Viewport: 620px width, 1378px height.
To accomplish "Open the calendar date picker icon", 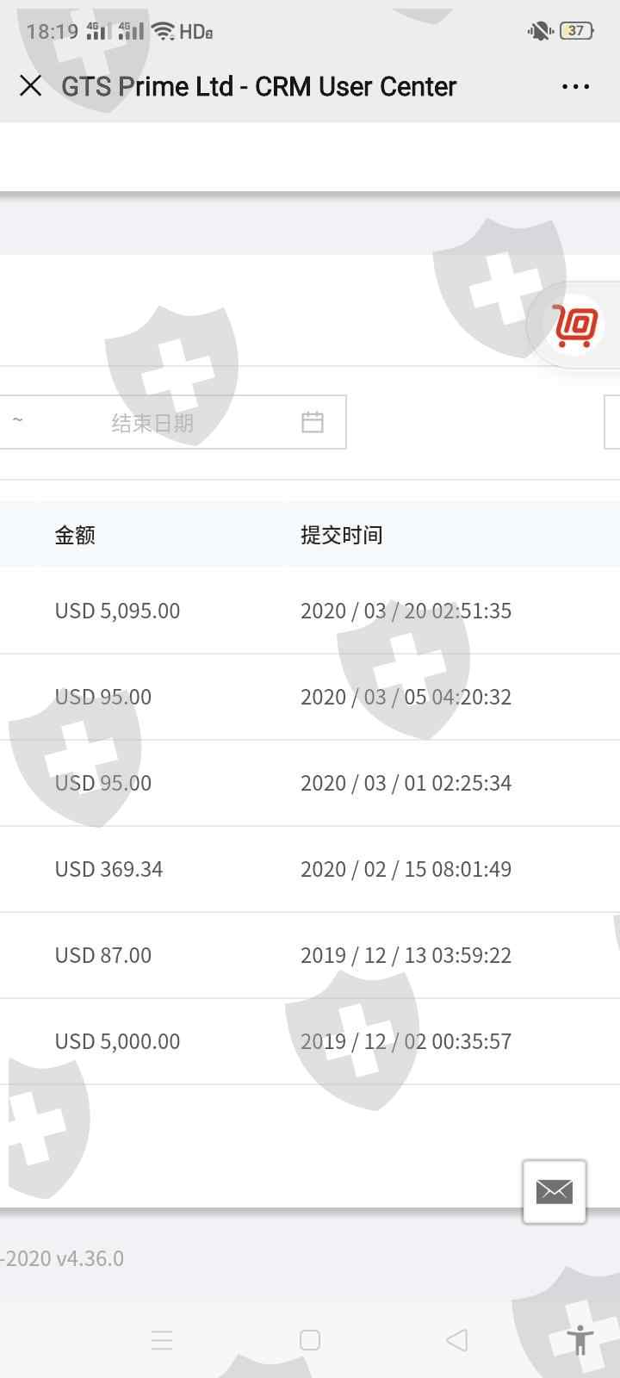I will point(313,422).
